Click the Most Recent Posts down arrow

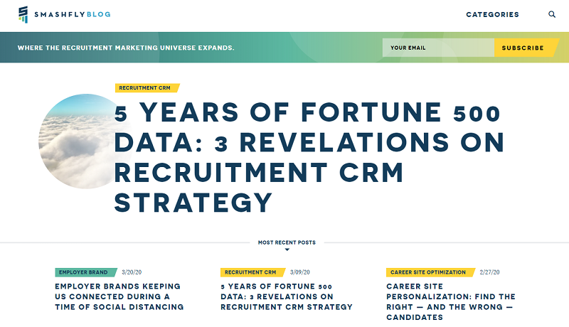tap(287, 250)
